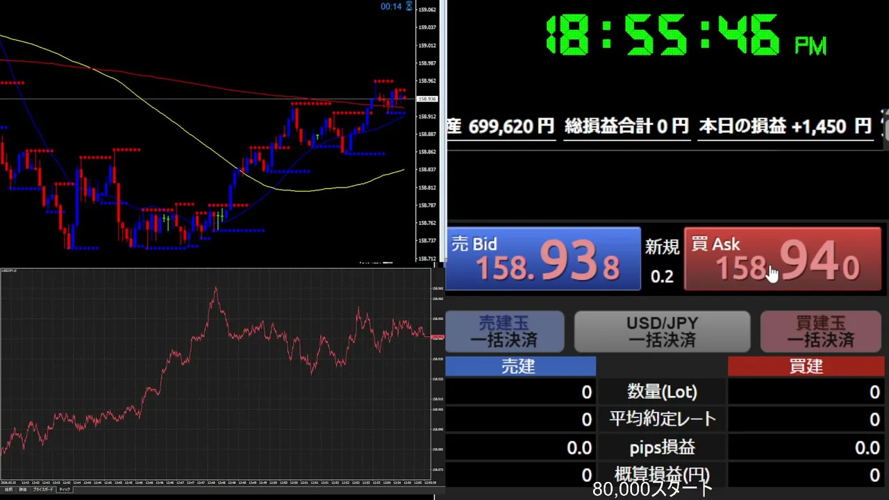Image resolution: width=889 pixels, height=500 pixels.
Task: Click the 数量(Lot) row label
Action: (x=662, y=392)
